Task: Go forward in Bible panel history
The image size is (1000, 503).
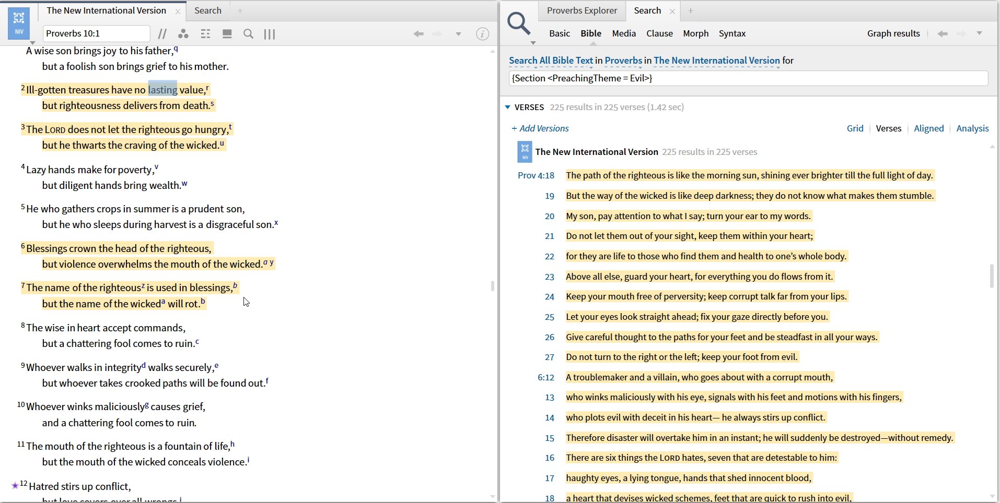Action: tap(437, 34)
